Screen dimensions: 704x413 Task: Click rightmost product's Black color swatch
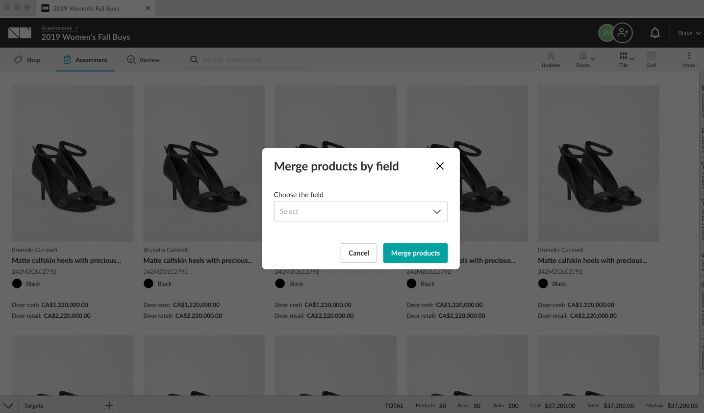pos(543,284)
